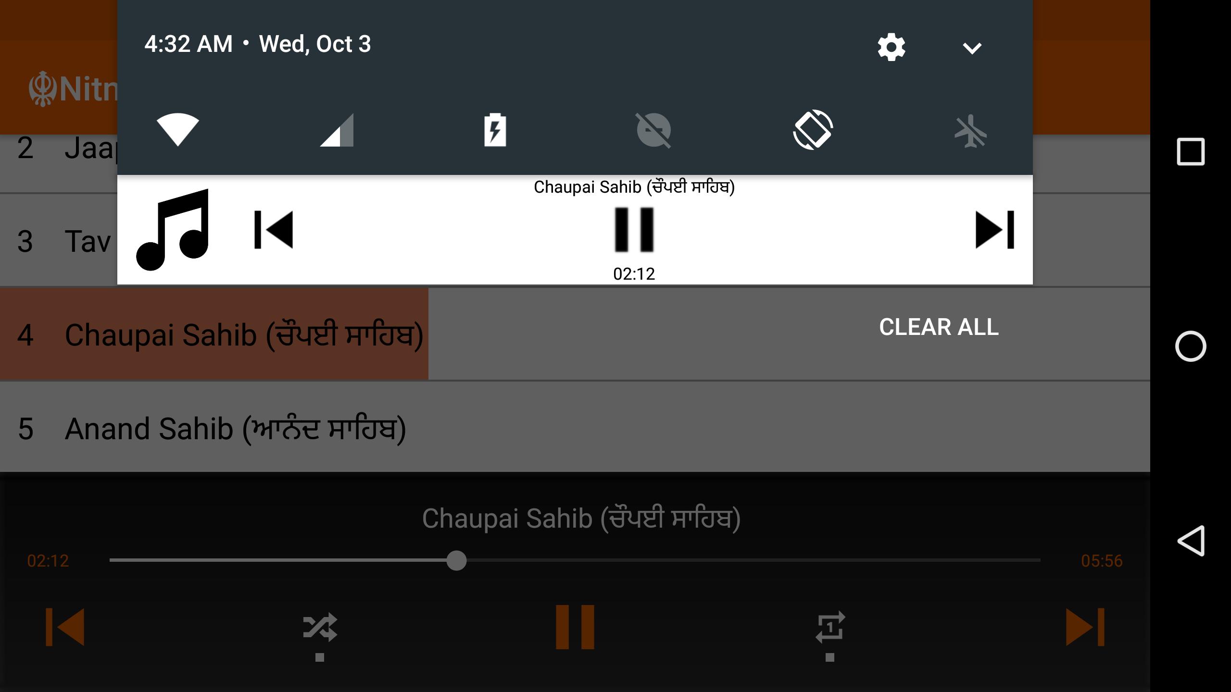The image size is (1231, 692).
Task: Open recent apps with square button
Action: click(x=1191, y=152)
